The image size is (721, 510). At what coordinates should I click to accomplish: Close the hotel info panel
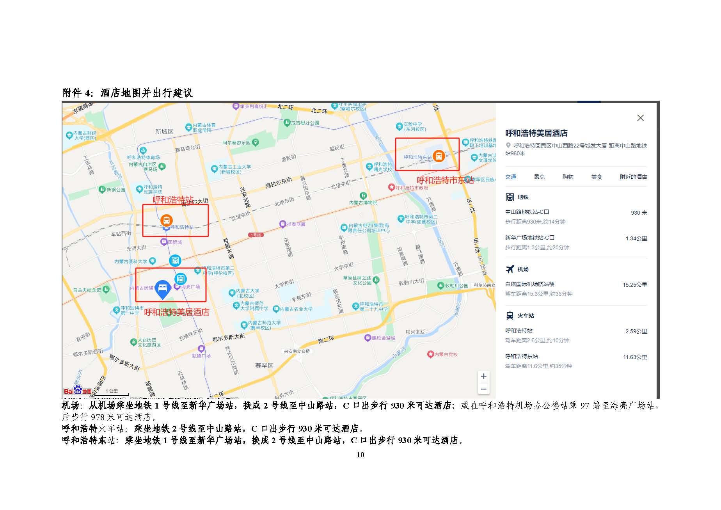[640, 118]
